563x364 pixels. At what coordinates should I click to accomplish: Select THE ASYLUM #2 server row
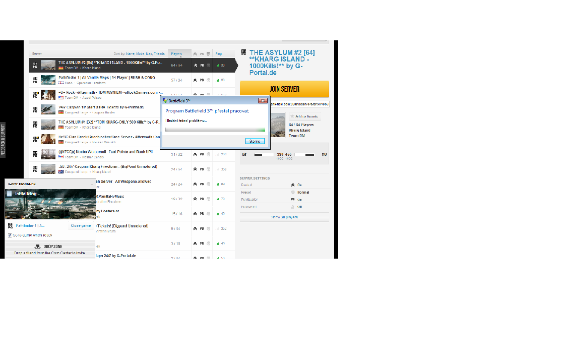tap(132, 66)
